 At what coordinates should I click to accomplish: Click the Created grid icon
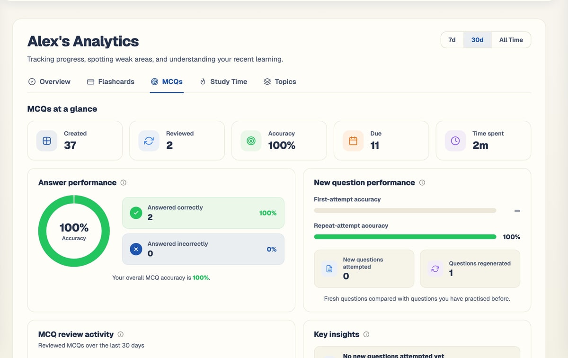pyautogui.click(x=47, y=141)
